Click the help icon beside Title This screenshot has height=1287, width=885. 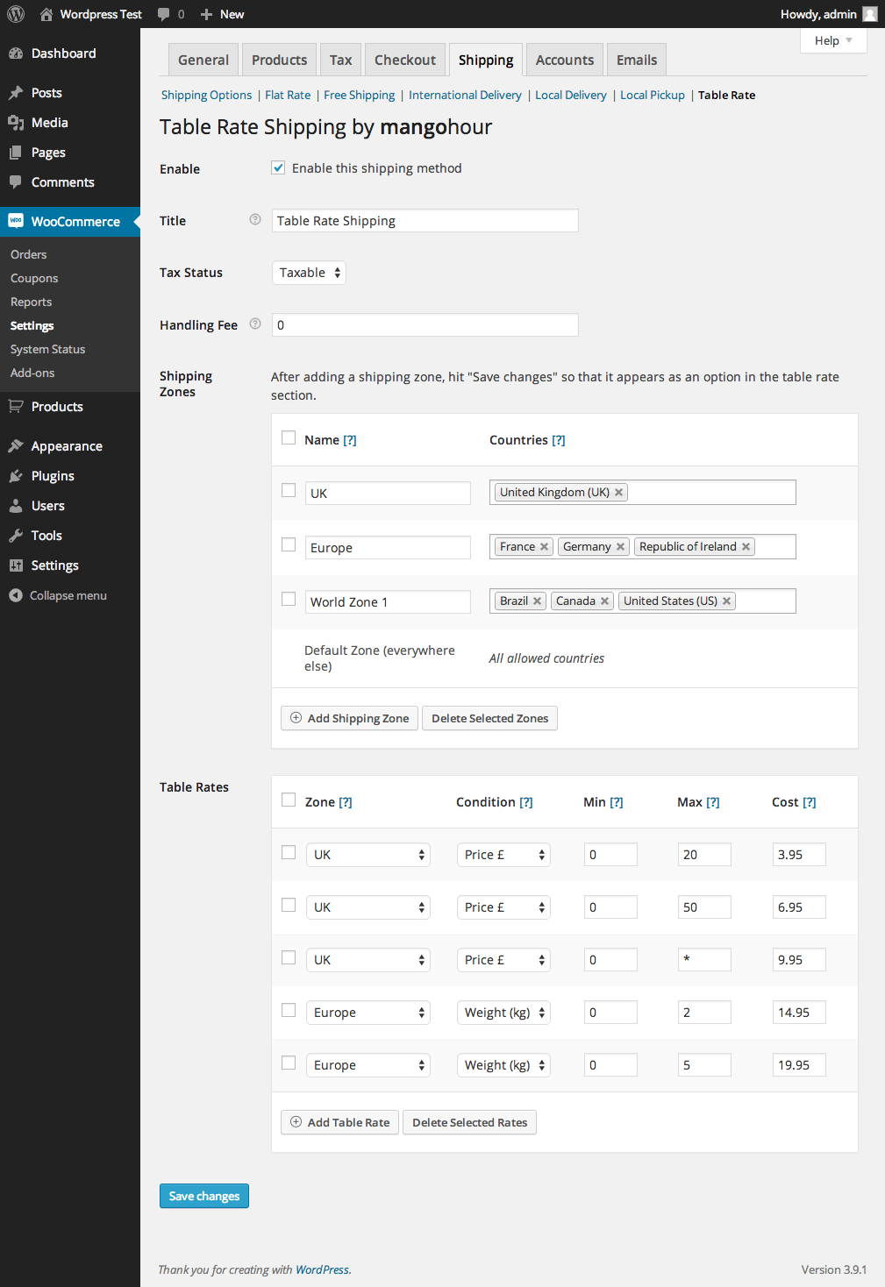point(255,220)
